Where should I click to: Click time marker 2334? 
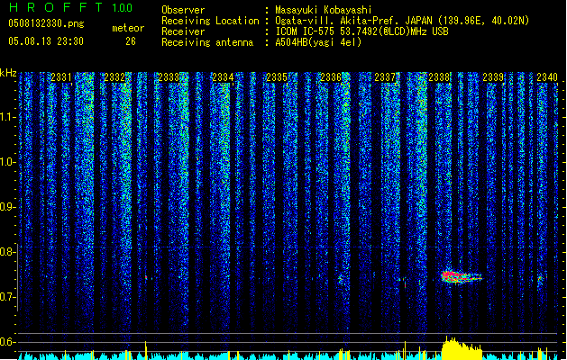pos(223,77)
